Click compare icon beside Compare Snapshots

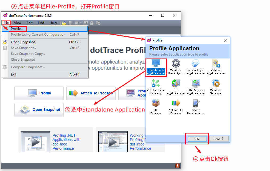[x=5, y=67]
